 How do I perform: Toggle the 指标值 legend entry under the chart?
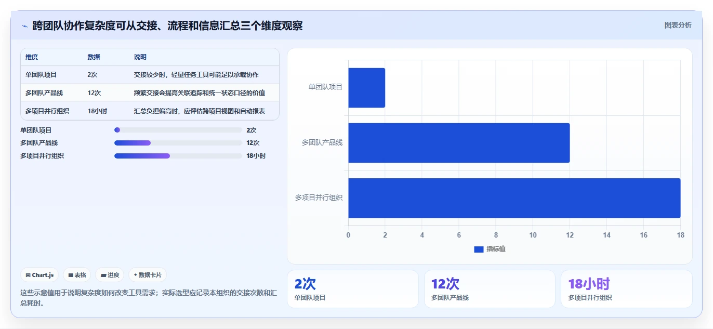click(490, 249)
